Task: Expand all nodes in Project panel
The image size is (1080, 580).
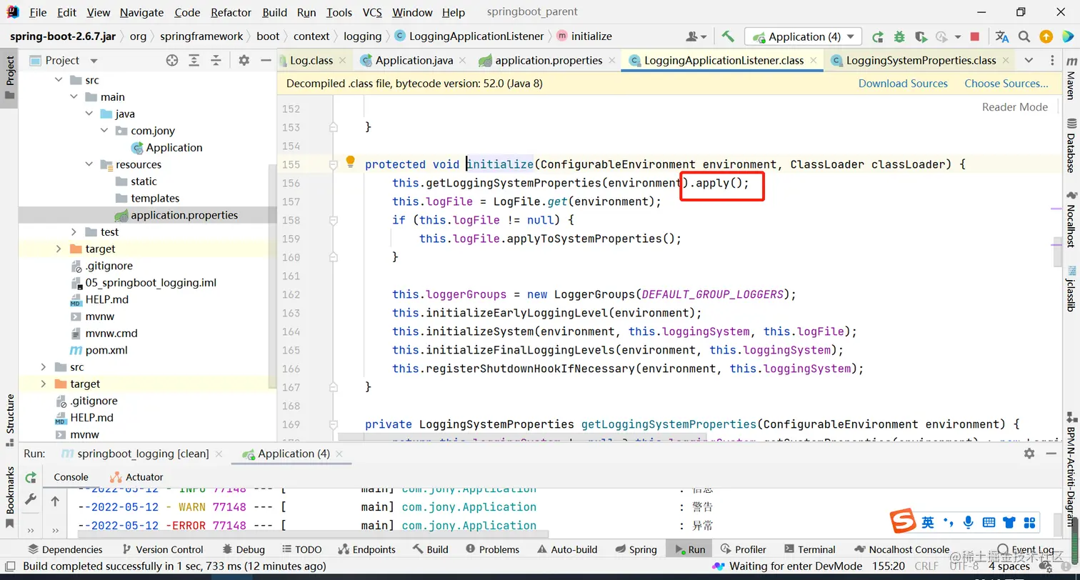Action: pos(194,61)
